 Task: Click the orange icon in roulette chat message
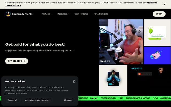[x=139, y=74]
